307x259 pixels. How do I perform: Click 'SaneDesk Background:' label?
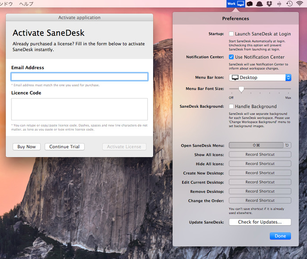[x=202, y=106]
